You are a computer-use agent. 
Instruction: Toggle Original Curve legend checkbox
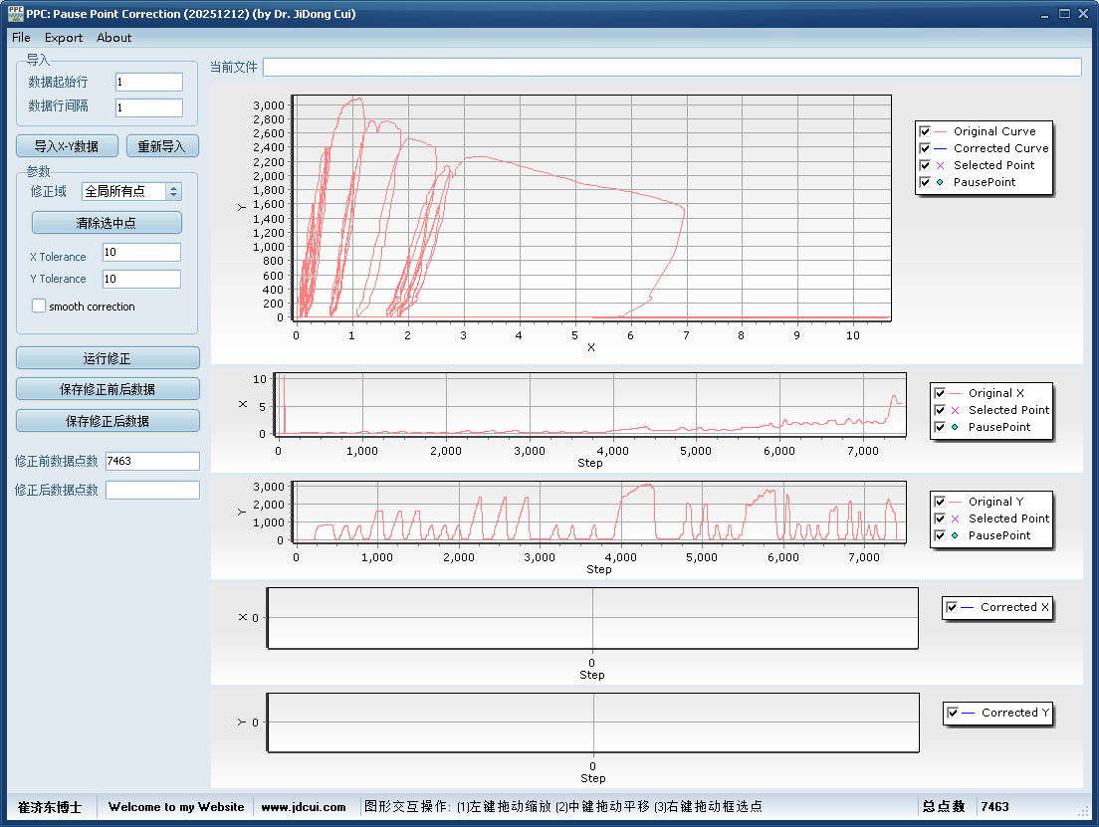pyautogui.click(x=926, y=131)
